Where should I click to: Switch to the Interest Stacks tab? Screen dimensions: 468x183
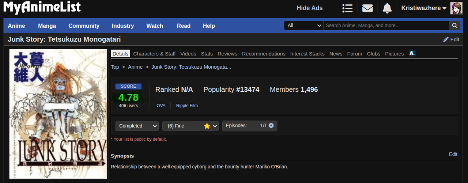pos(307,54)
